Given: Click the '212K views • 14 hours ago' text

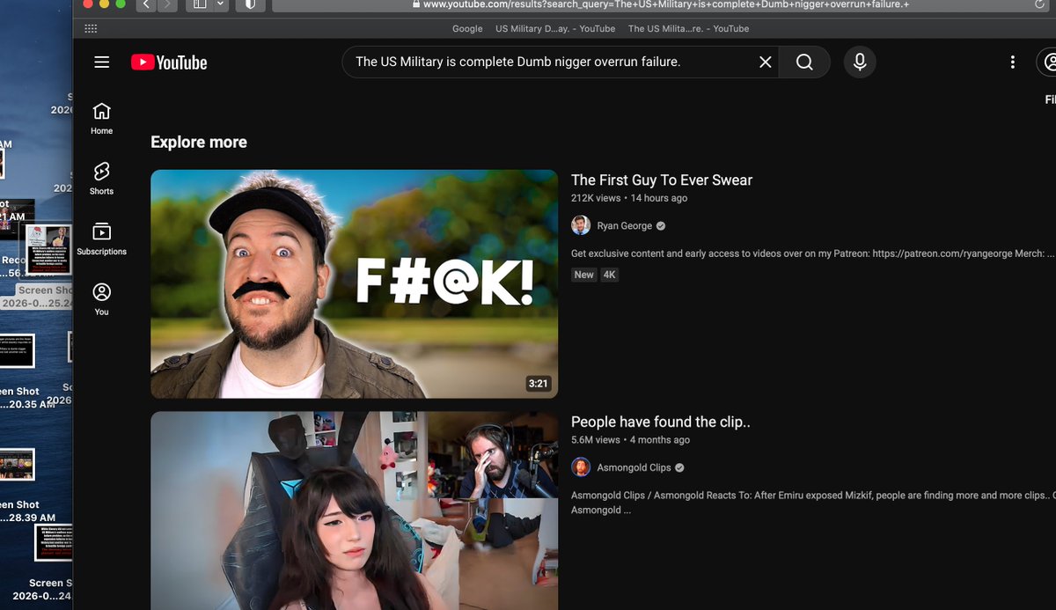Looking at the screenshot, I should tap(629, 198).
